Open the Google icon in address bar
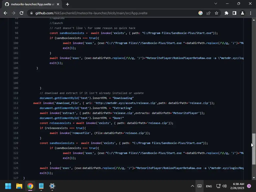Screen dimensions: 256x192 (200, 13)
